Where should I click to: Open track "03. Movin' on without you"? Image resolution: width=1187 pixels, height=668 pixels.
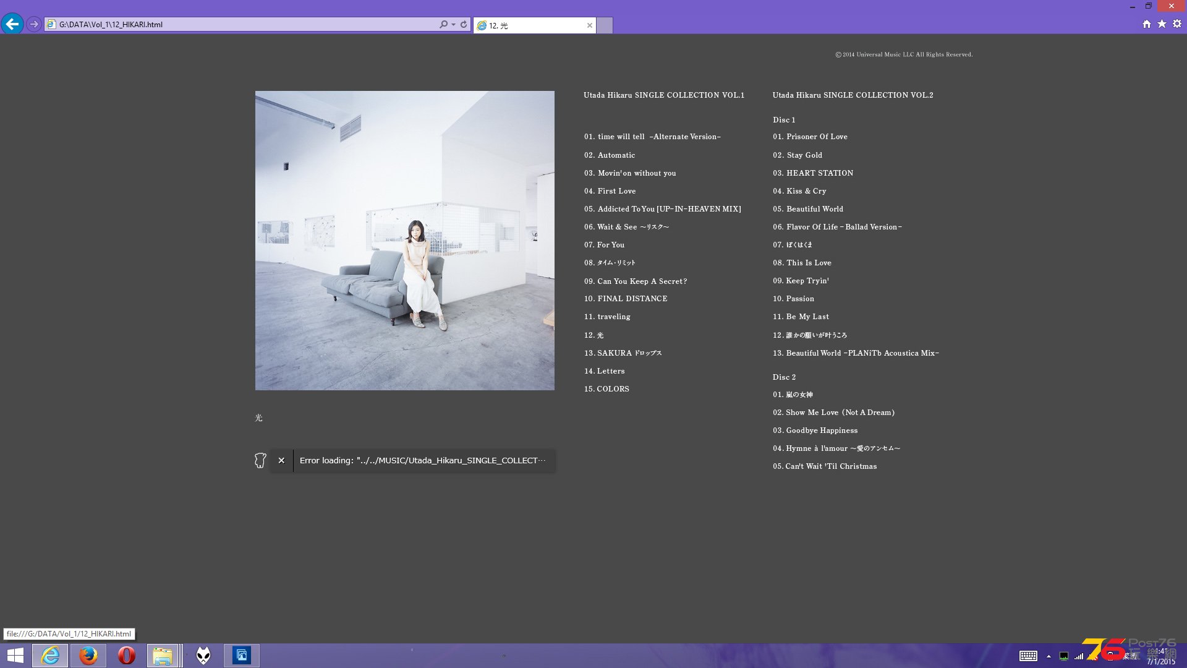pyautogui.click(x=630, y=173)
